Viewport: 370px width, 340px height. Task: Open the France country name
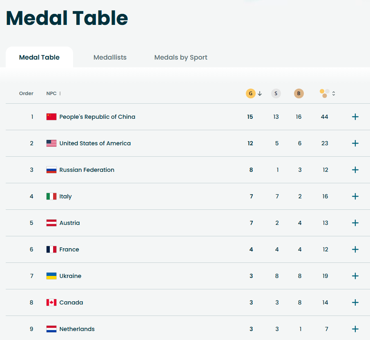tap(69, 249)
